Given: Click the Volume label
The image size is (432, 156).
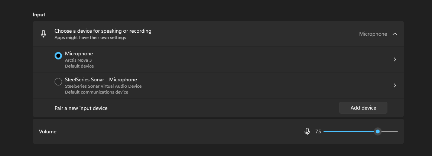Looking at the screenshot, I should point(48,131).
